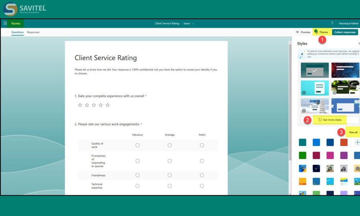Screen dimensions: 360x216
Task: Select the bright blue color theme swatch
Action: point(316,142)
